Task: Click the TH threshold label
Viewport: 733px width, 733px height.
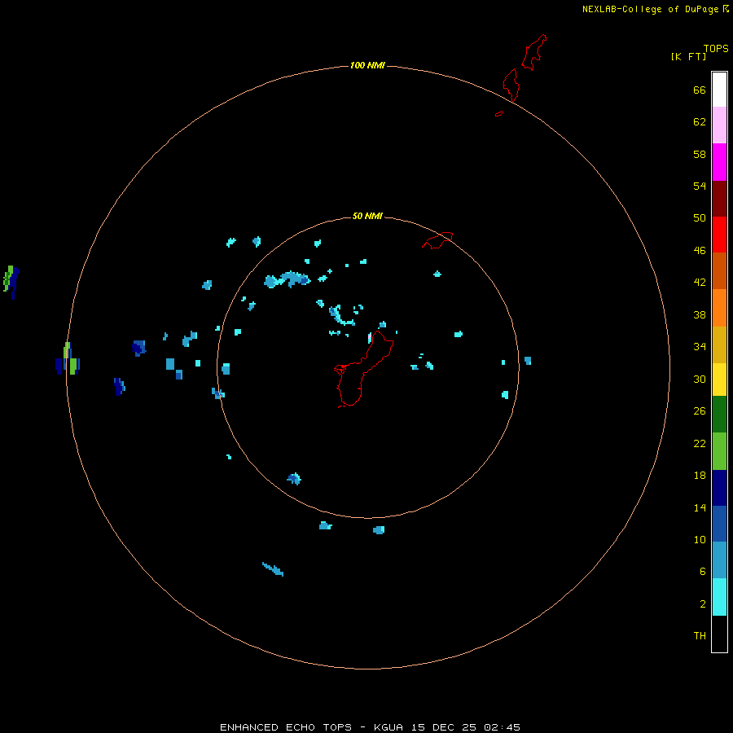Action: 700,636
